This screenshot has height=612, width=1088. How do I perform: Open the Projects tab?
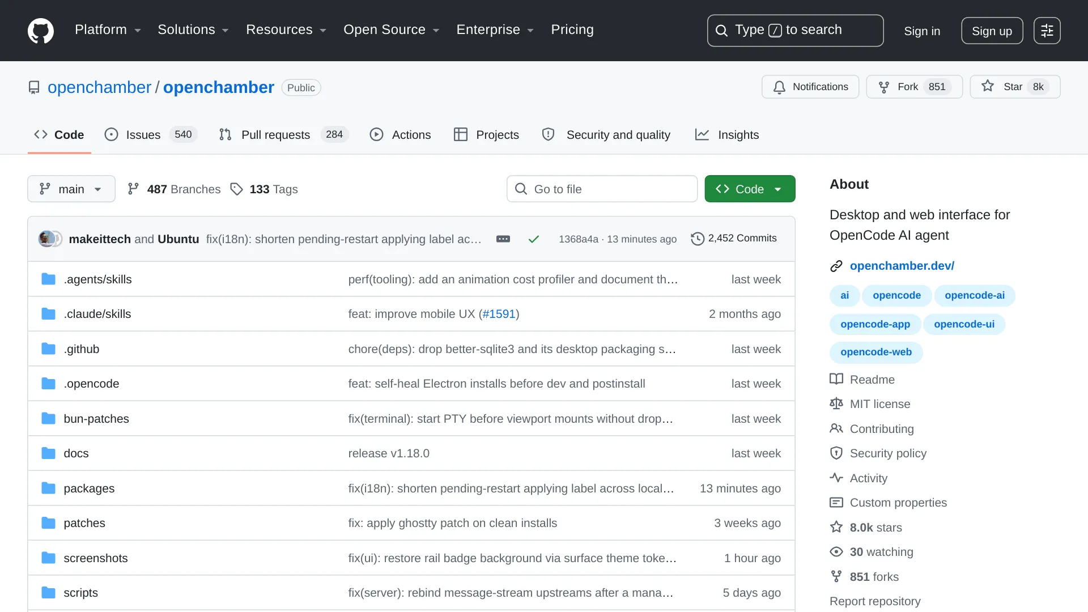[487, 135]
